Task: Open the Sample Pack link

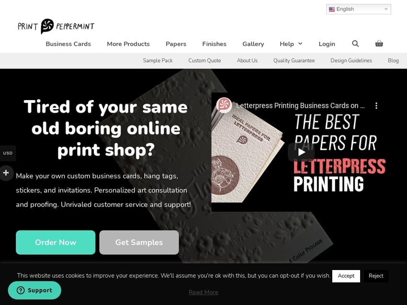Action: click(x=158, y=60)
